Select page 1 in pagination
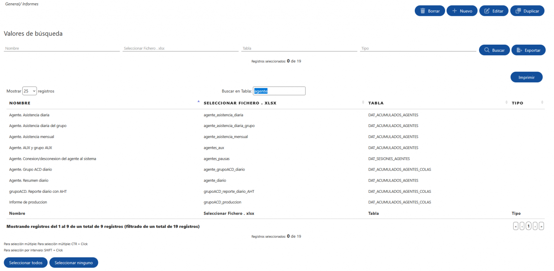This screenshot has width=554, height=271. click(529, 226)
